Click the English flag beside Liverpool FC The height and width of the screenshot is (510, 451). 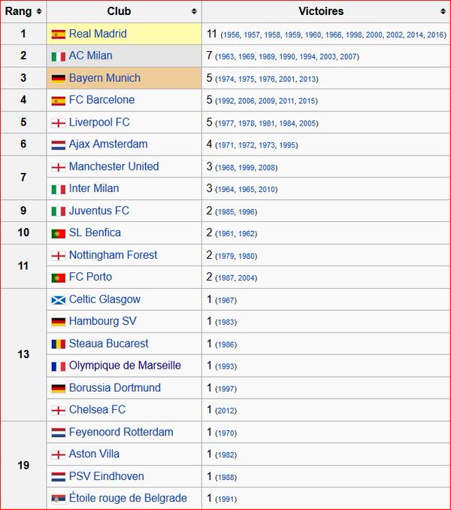[x=59, y=123]
